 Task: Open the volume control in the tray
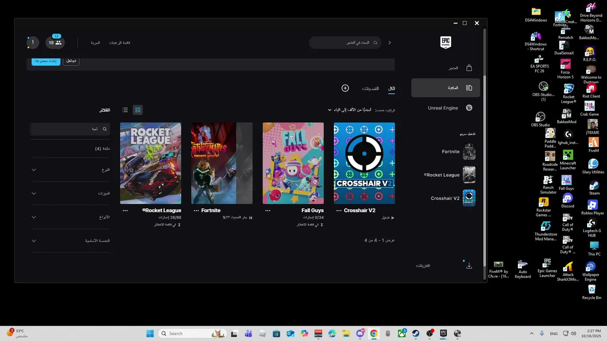pos(573,333)
